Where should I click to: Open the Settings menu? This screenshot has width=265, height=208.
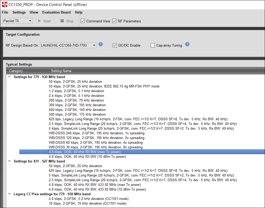19,12
